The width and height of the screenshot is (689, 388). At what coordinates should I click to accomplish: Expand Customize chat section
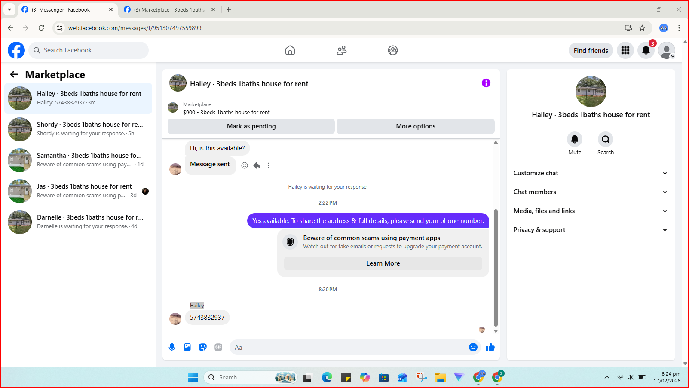click(590, 173)
